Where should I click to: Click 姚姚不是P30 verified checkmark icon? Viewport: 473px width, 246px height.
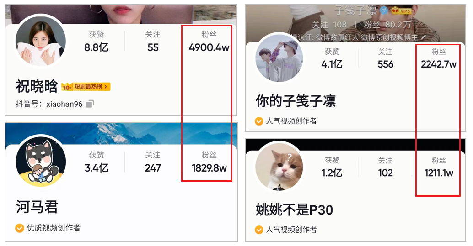(x=259, y=230)
